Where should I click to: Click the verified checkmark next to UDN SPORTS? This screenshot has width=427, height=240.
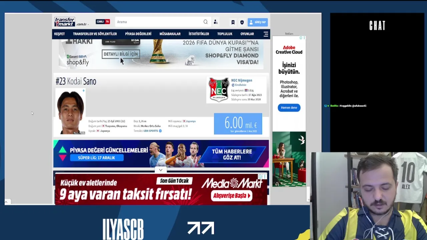point(160,131)
